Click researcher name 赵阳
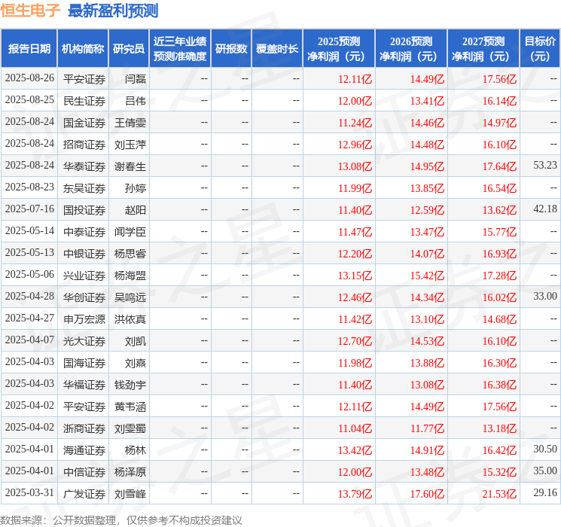This screenshot has width=561, height=527. click(x=136, y=210)
